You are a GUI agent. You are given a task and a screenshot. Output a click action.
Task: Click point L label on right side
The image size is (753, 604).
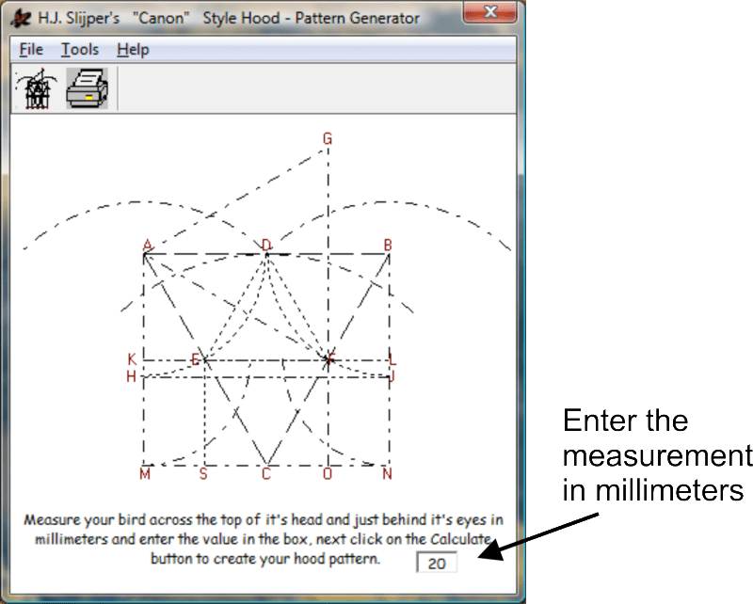(393, 359)
